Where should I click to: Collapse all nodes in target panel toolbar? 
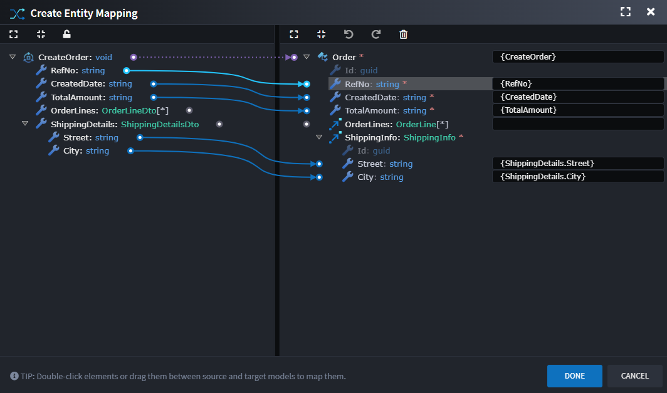(x=321, y=34)
